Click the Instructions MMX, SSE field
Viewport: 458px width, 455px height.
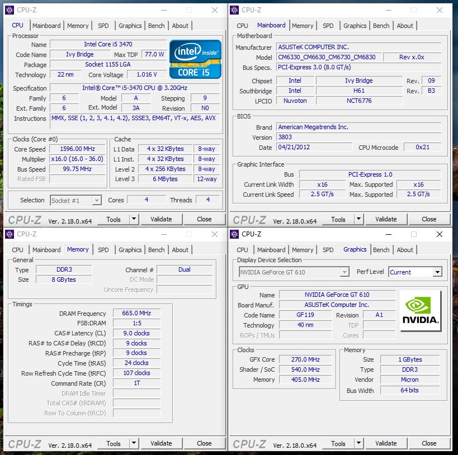click(134, 121)
